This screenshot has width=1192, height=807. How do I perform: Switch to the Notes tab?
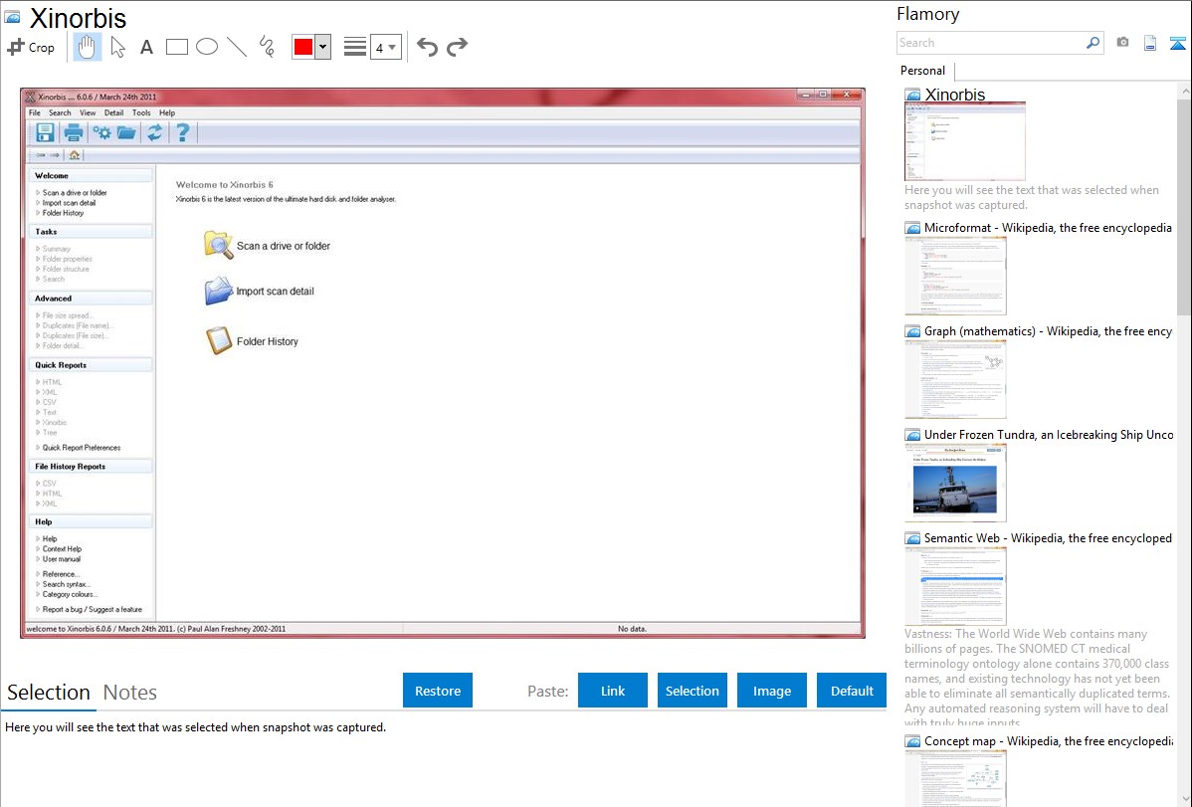[129, 693]
